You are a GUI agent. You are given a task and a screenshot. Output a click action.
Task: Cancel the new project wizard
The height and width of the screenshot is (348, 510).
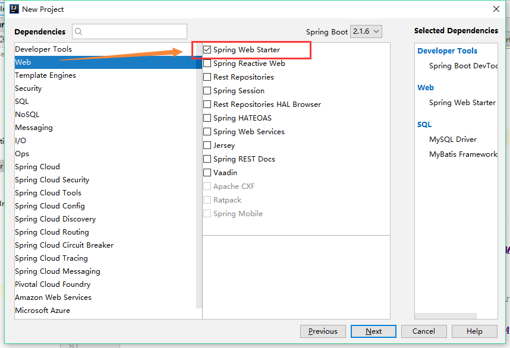(x=424, y=331)
